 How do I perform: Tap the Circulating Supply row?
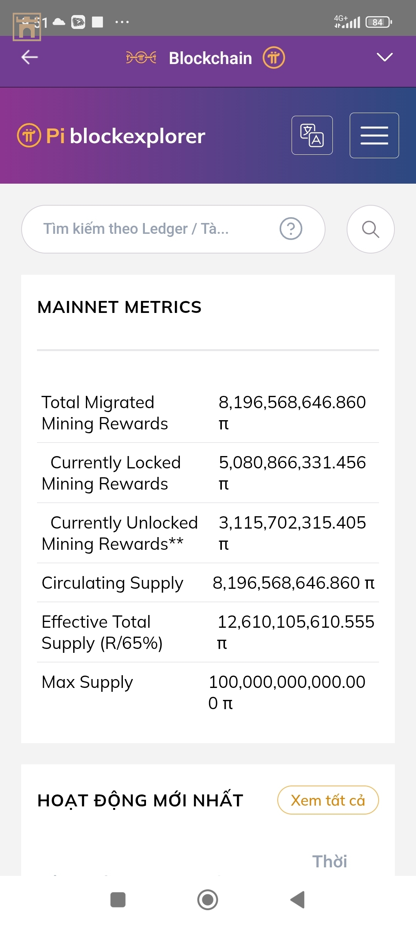coord(208,583)
